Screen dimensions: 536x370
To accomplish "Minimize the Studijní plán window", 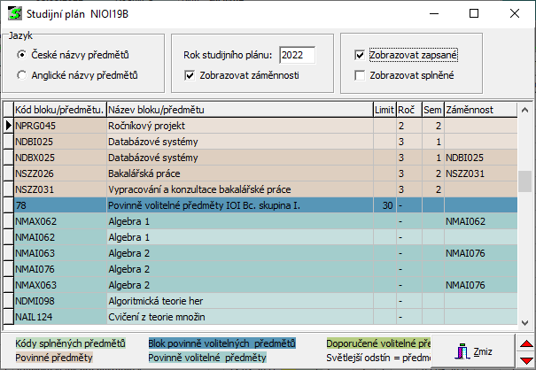I will coord(432,14).
